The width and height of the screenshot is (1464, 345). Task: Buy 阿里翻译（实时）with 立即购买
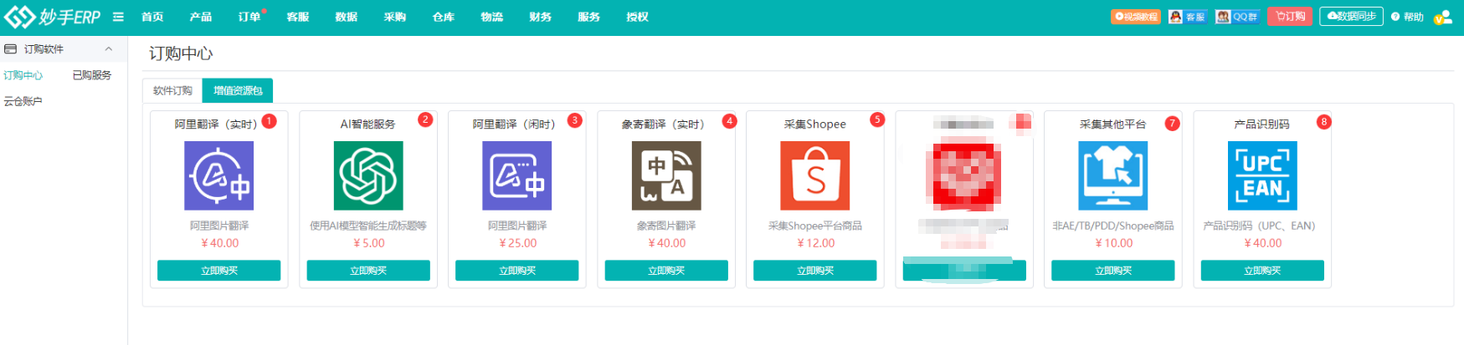click(219, 271)
